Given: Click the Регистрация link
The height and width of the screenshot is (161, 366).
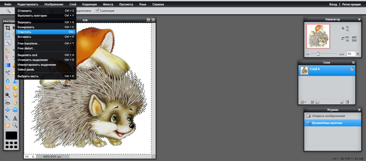Looking at the screenshot, I should [x=351, y=4].
